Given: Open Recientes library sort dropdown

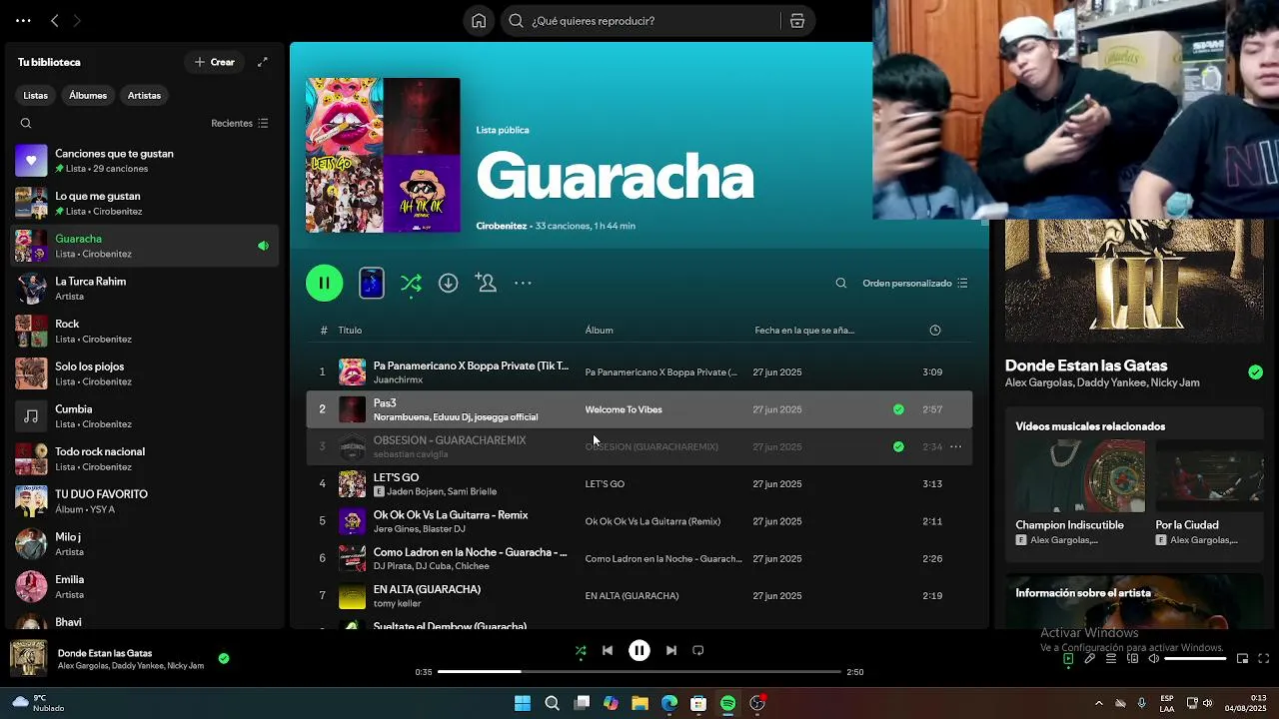Looking at the screenshot, I should (240, 123).
